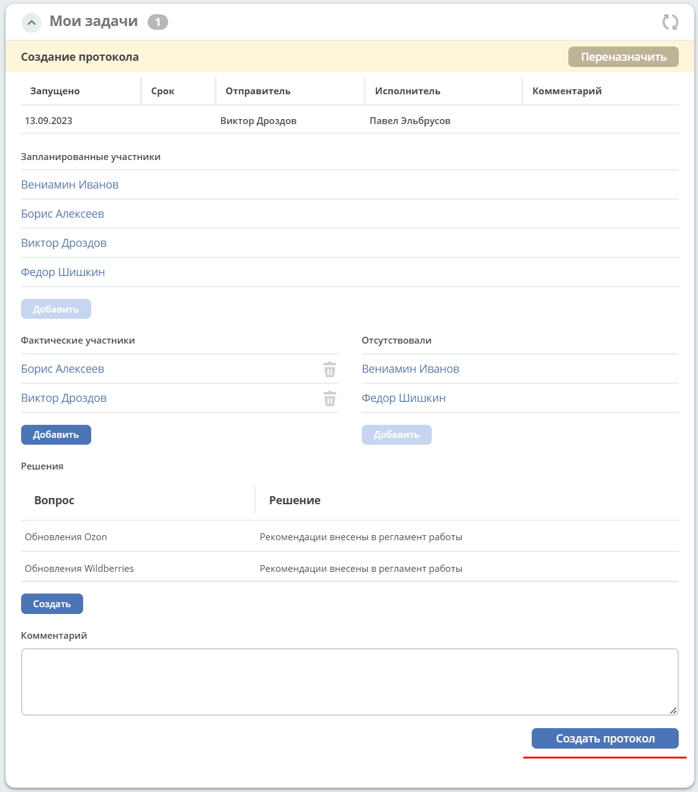Open Виктор Дроздов in actual participants

pyautogui.click(x=64, y=398)
